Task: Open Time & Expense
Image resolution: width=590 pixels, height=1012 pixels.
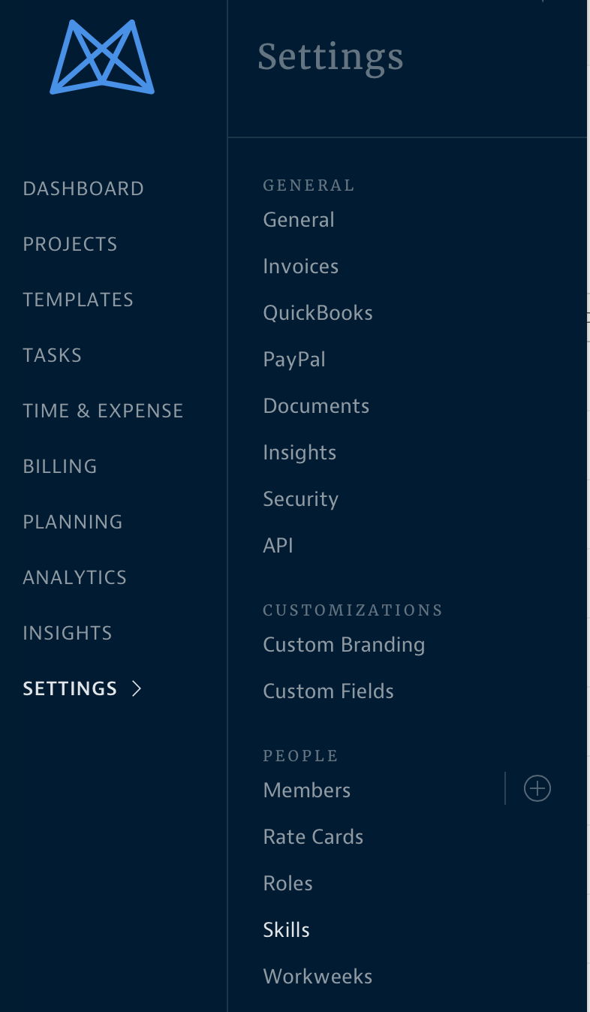Action: click(103, 411)
